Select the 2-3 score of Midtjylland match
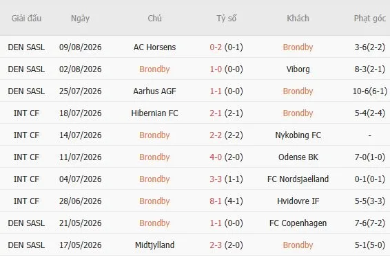Image resolution: width=390 pixels, height=257 pixels. (x=216, y=245)
